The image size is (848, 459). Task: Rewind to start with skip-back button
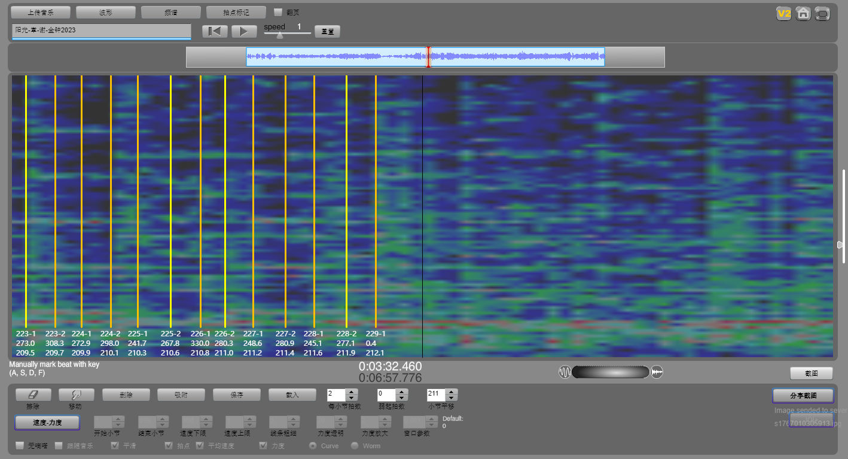tap(215, 32)
